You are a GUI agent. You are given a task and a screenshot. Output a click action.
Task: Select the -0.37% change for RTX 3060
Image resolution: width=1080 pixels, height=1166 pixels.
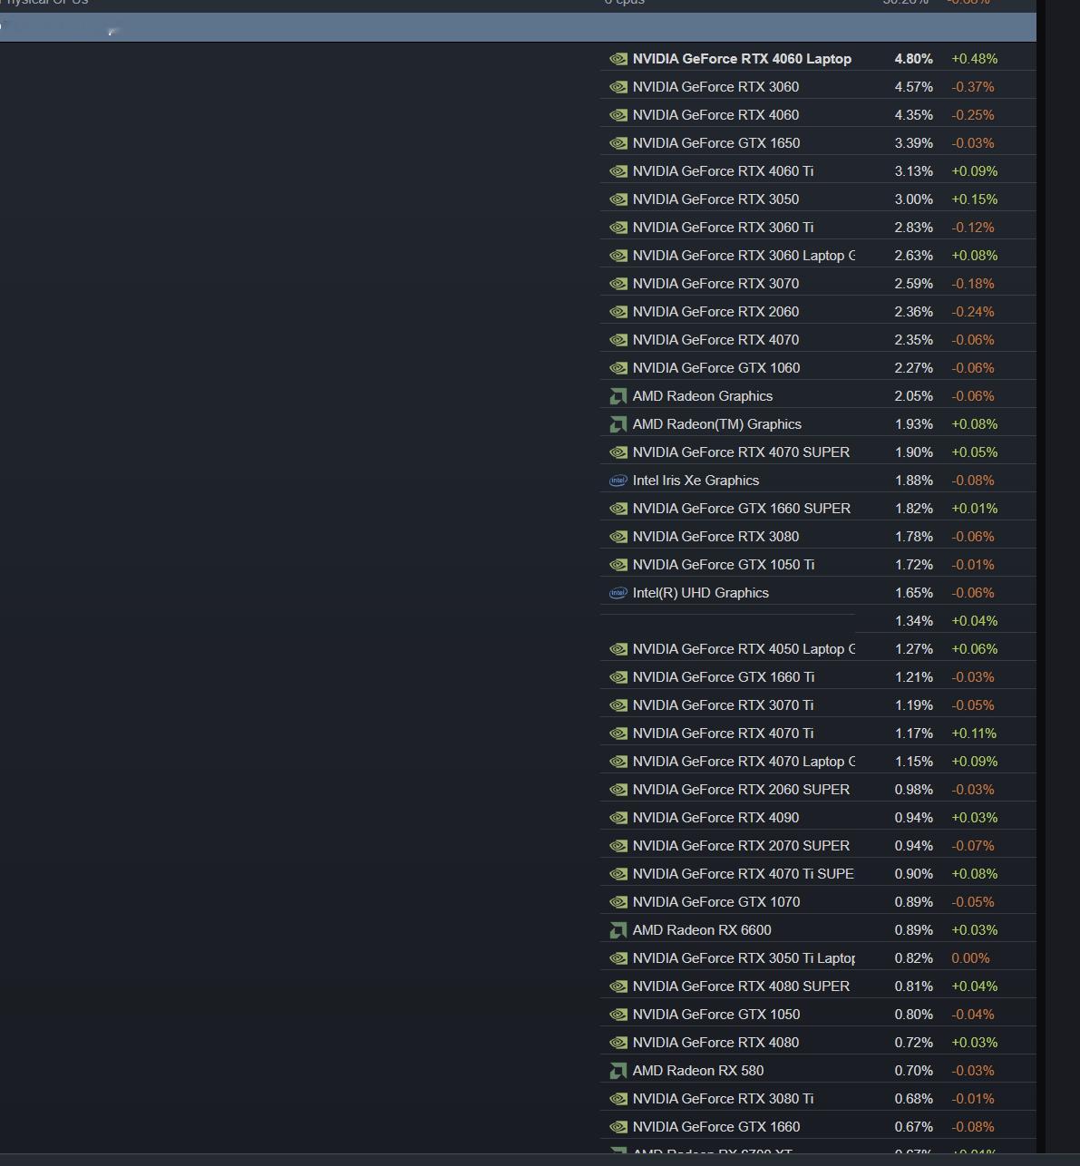point(973,87)
